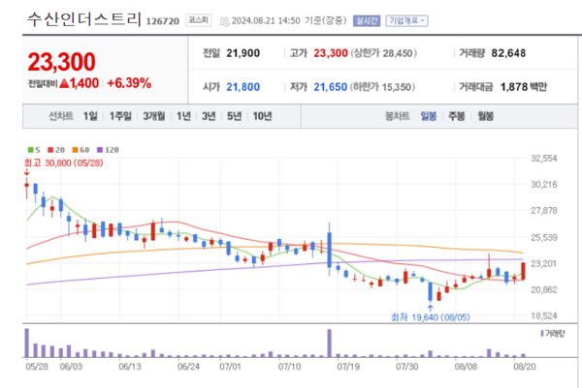
Task: Click the 08/20 date axis label
Action: (x=525, y=367)
